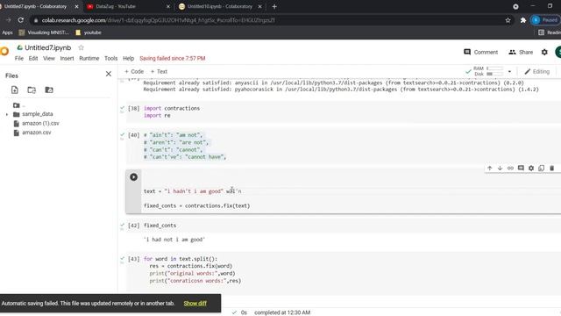Open youtube bookmarks folder
The height and width of the screenshot is (316, 561).
[89, 32]
